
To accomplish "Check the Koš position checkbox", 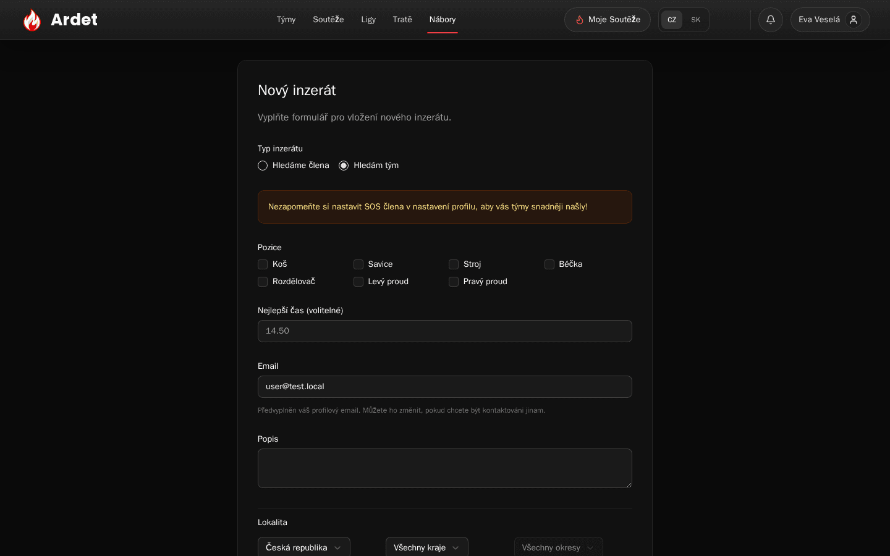I will 263,264.
